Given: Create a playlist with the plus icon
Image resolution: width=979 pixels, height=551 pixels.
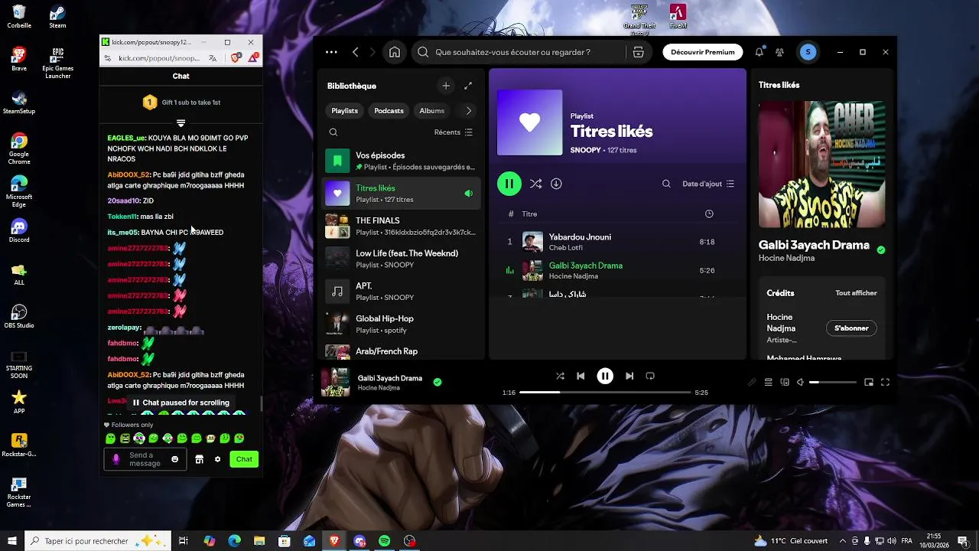Looking at the screenshot, I should pos(446,86).
